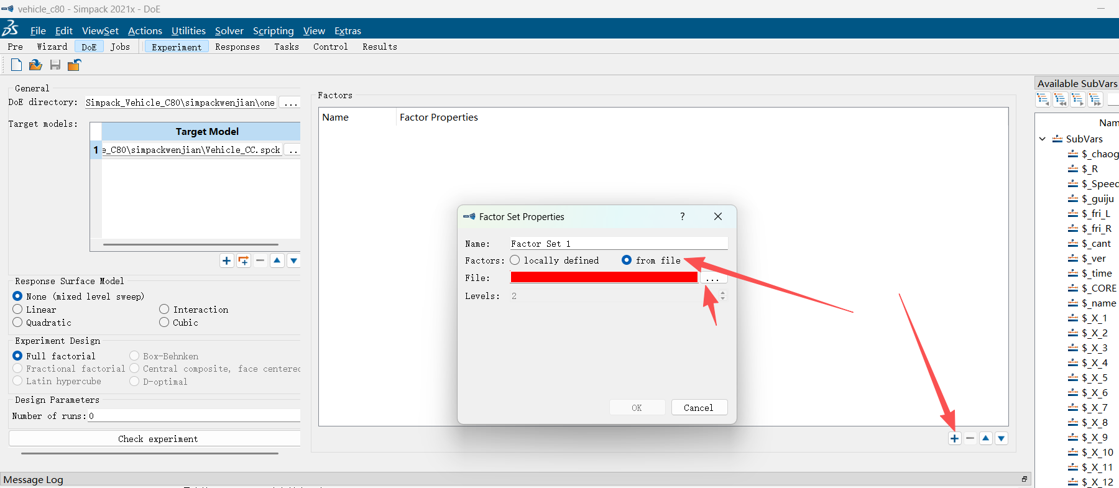Choose factors from file
Image resolution: width=1119 pixels, height=488 pixels.
point(627,260)
